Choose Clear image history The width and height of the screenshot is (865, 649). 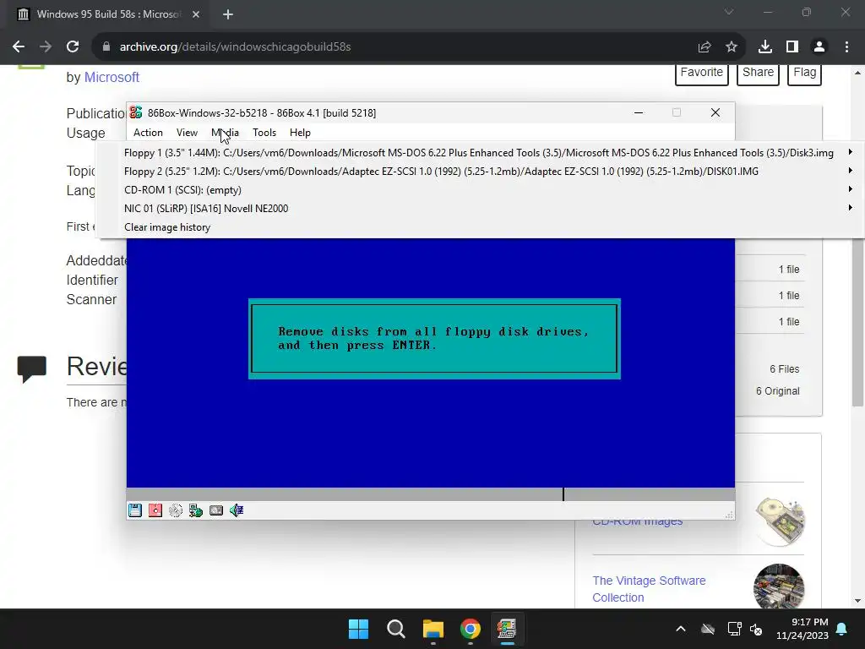click(x=479, y=227)
